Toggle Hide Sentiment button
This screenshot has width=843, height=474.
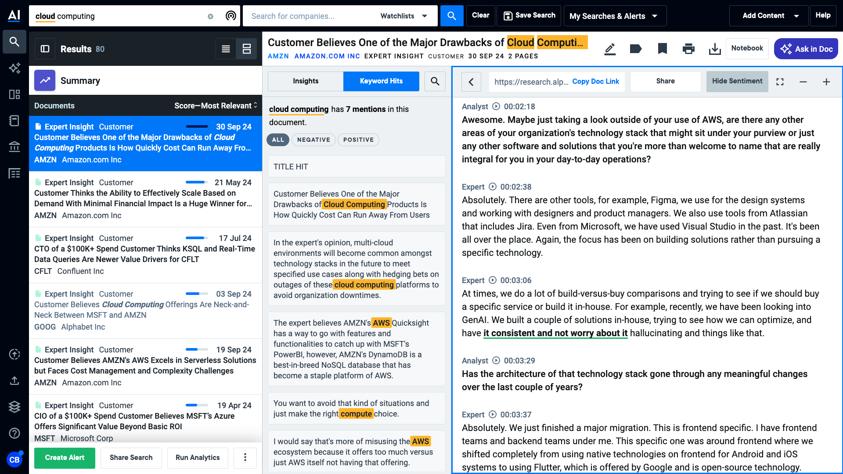(x=737, y=81)
